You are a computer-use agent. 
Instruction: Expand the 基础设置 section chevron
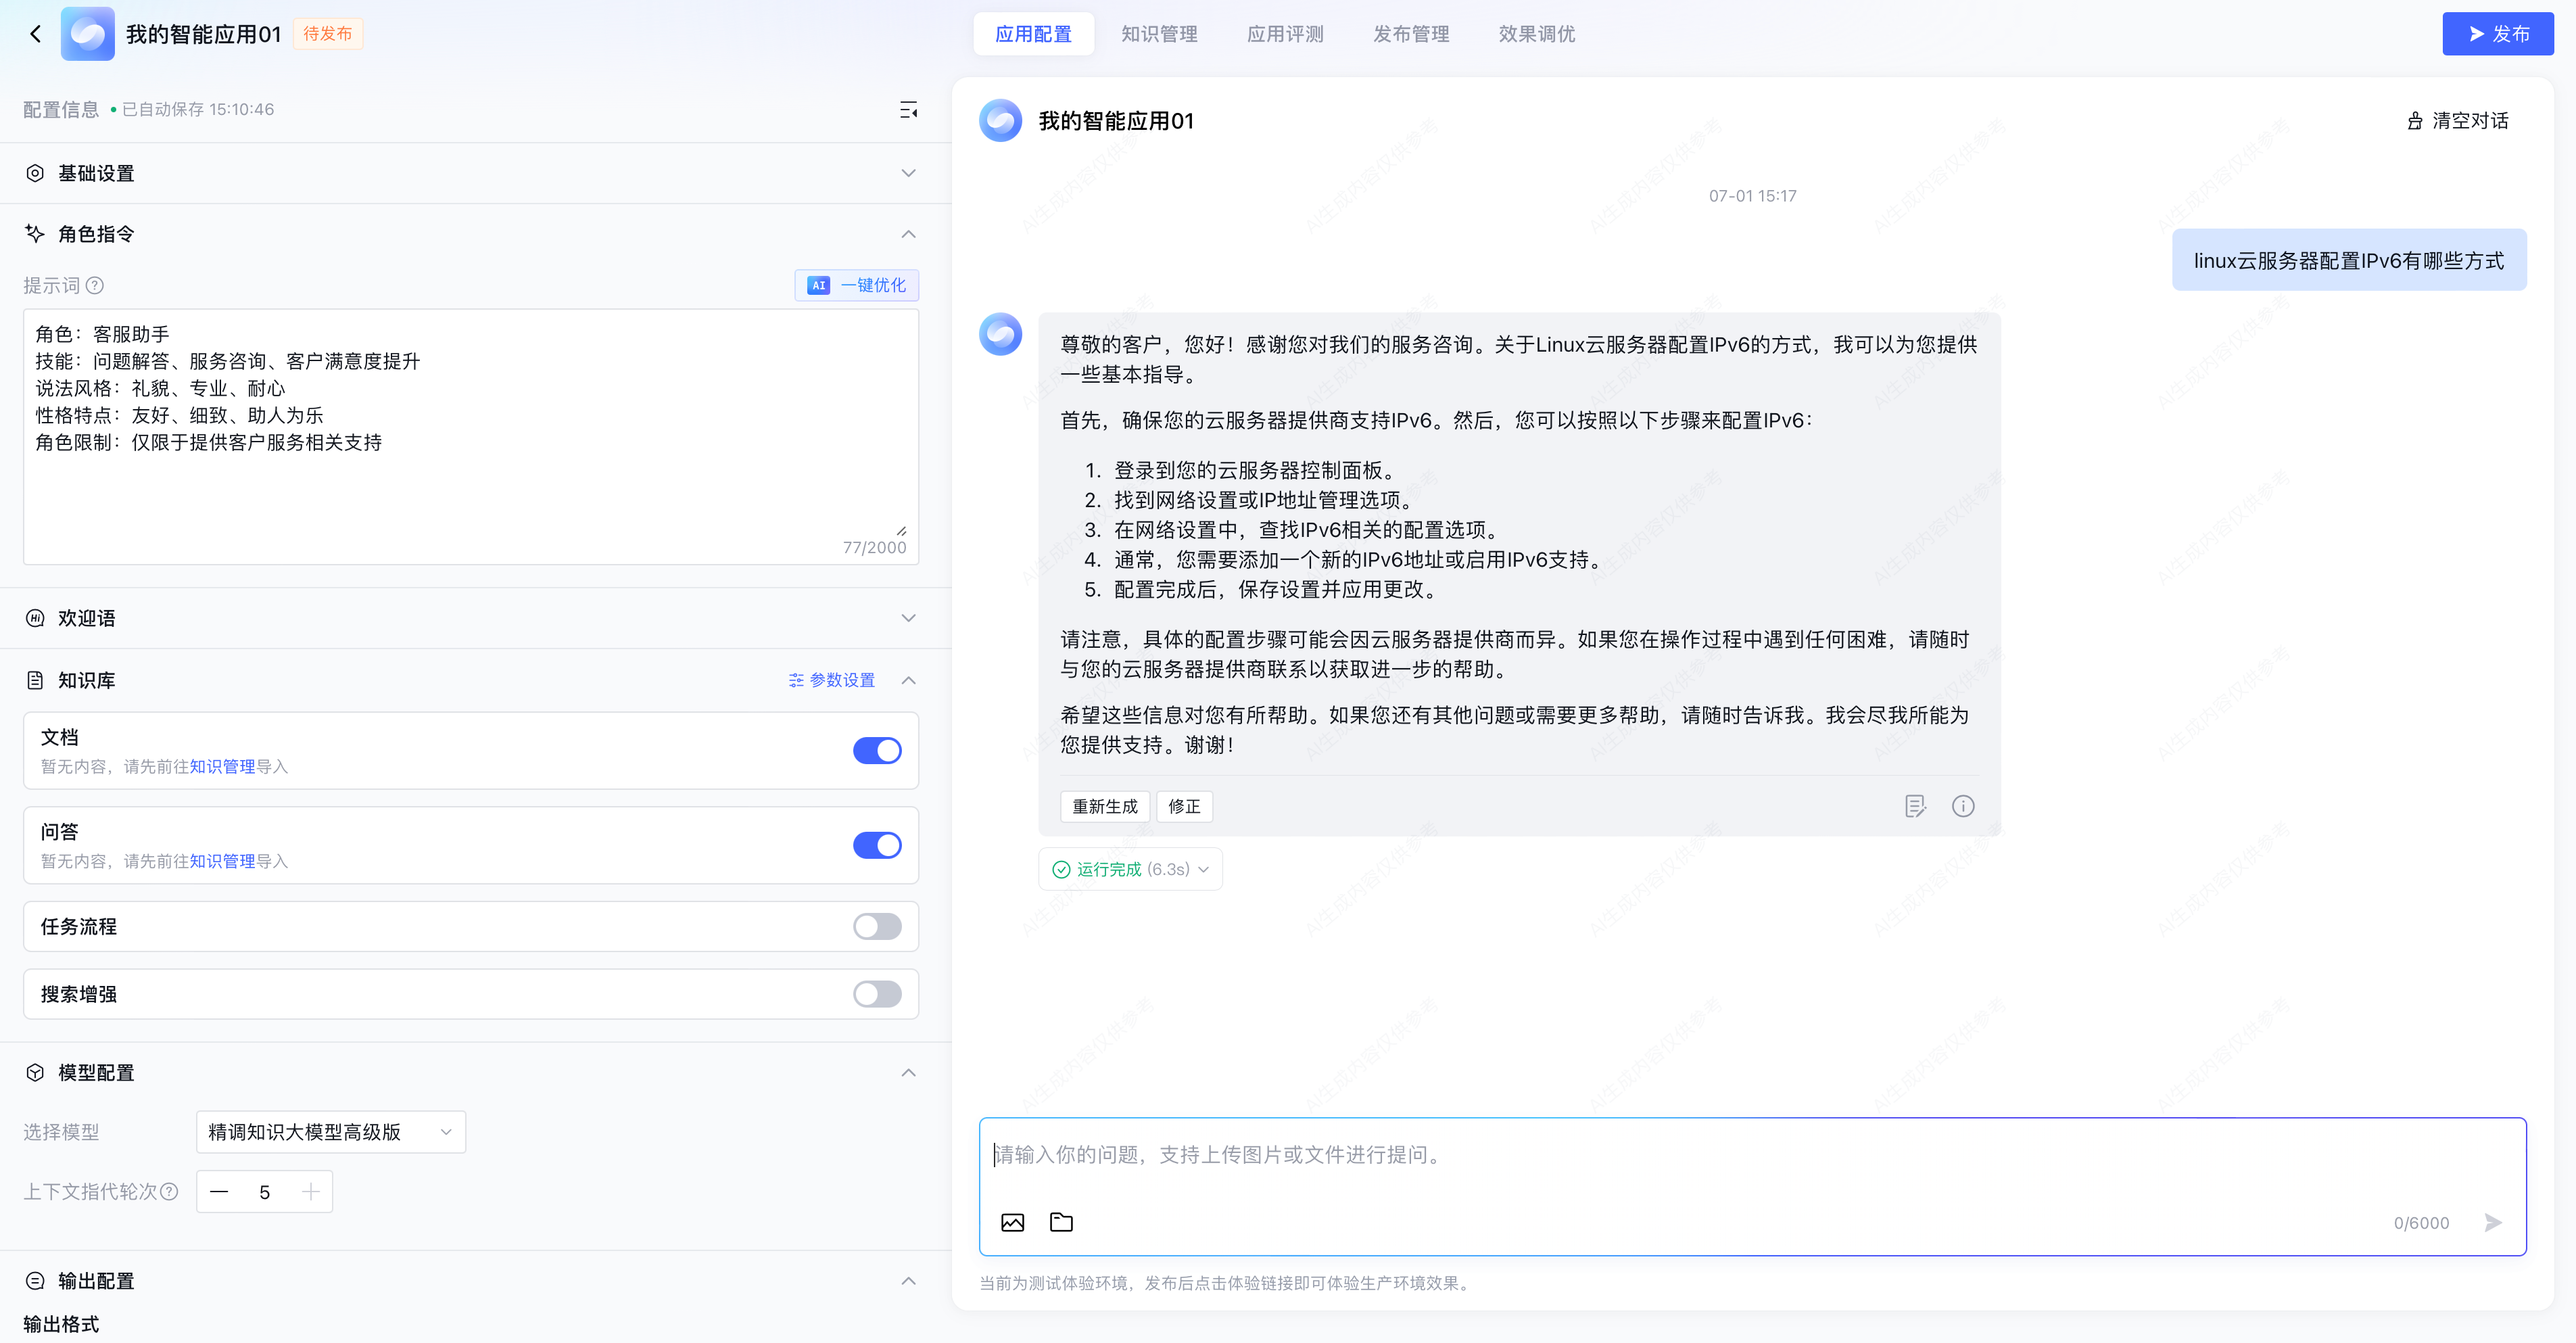pyautogui.click(x=908, y=173)
